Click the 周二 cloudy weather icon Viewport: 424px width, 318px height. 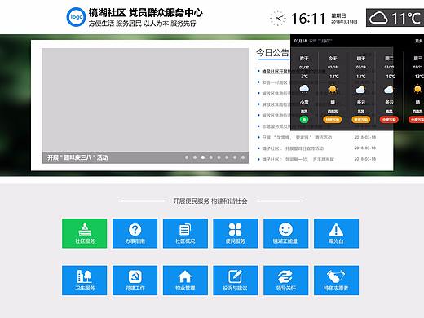click(x=389, y=89)
